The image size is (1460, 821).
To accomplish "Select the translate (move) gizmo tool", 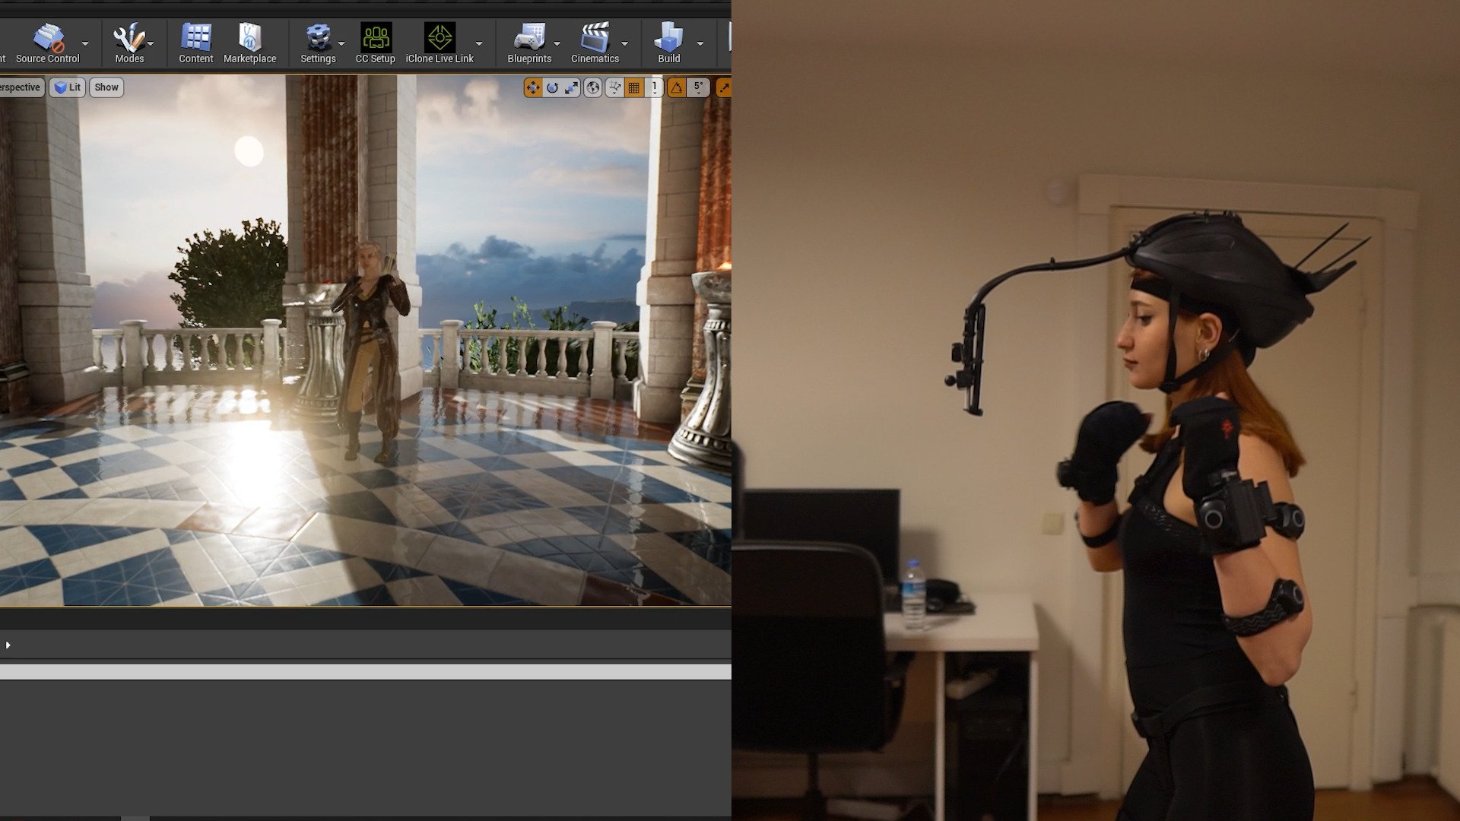I will 532,87.
